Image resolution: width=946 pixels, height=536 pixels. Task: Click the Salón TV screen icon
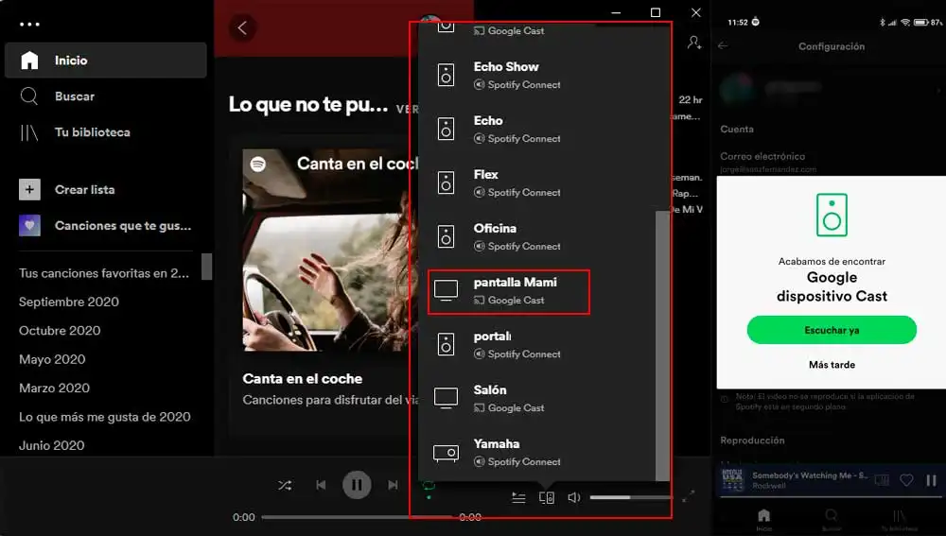click(446, 398)
